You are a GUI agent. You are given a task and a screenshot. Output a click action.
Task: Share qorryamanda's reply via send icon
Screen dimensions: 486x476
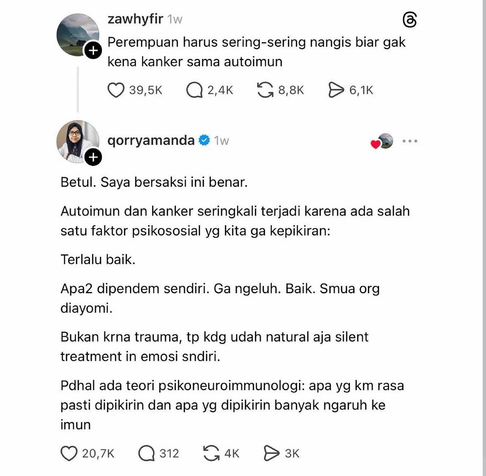pos(271,453)
